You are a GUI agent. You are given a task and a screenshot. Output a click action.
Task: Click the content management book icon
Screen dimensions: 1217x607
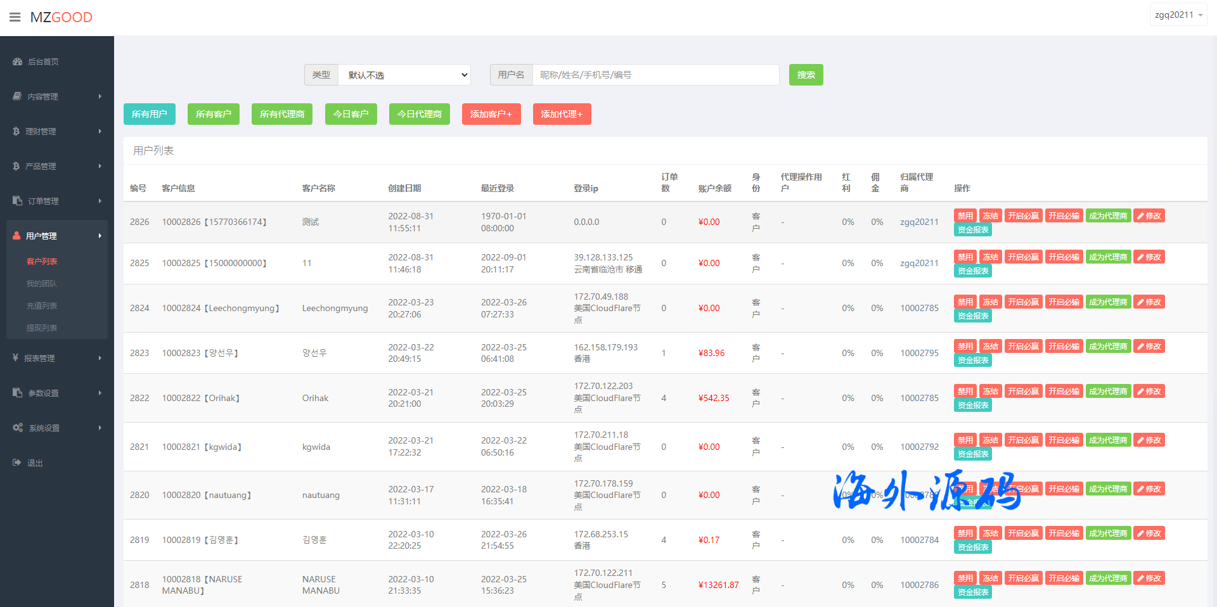(x=17, y=96)
